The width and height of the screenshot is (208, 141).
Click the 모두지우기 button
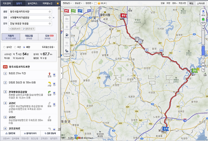(29, 29)
